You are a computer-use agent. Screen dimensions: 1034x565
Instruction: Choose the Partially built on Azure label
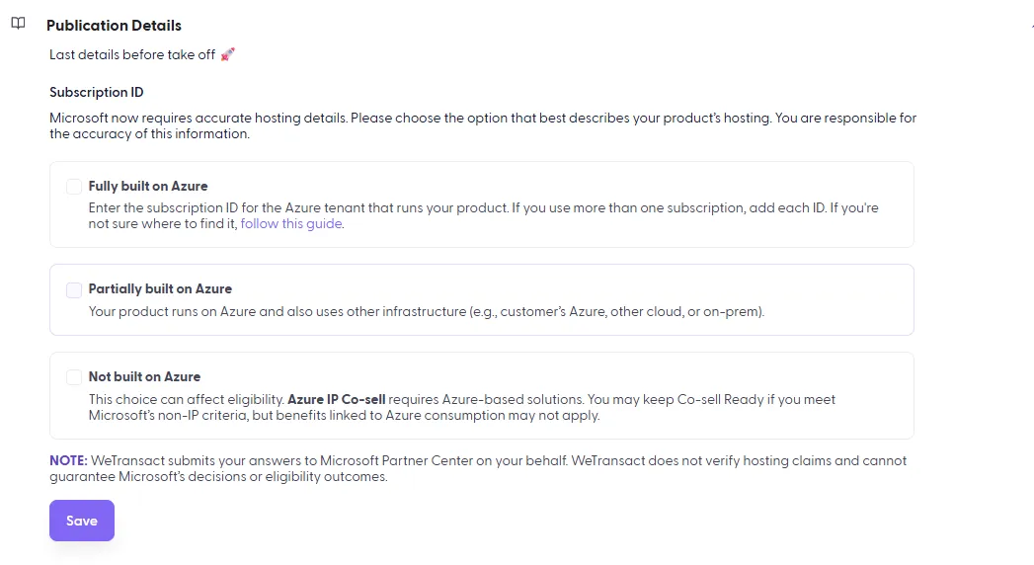tap(160, 288)
